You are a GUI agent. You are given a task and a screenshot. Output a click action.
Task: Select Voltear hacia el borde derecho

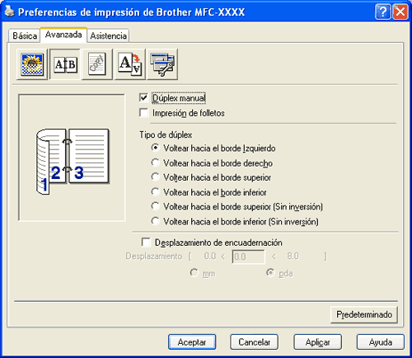tap(155, 163)
